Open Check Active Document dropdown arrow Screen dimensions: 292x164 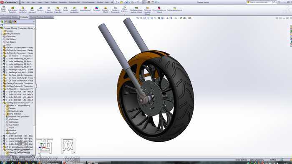coord(124,14)
